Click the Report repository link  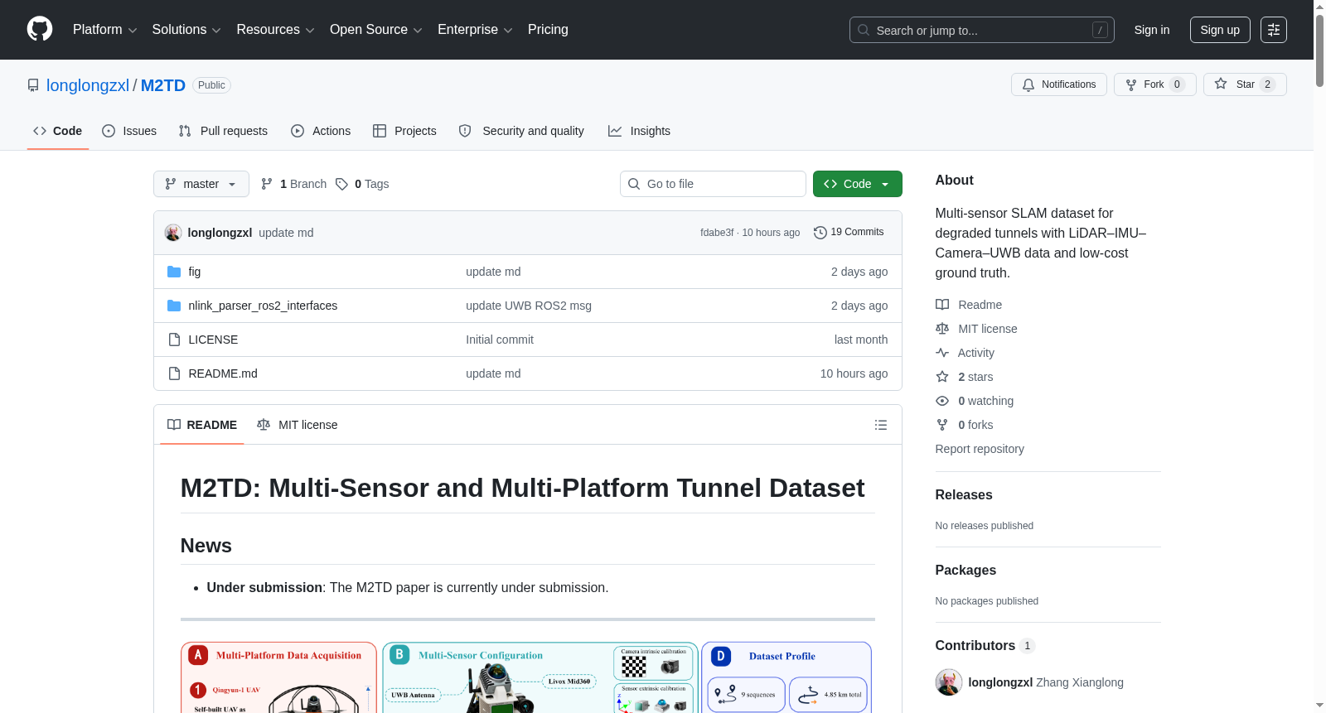(980, 449)
